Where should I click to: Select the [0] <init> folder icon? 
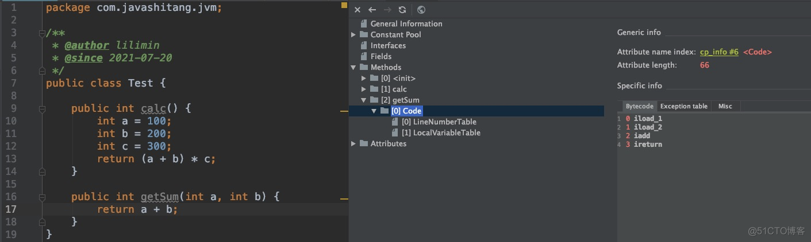point(374,78)
